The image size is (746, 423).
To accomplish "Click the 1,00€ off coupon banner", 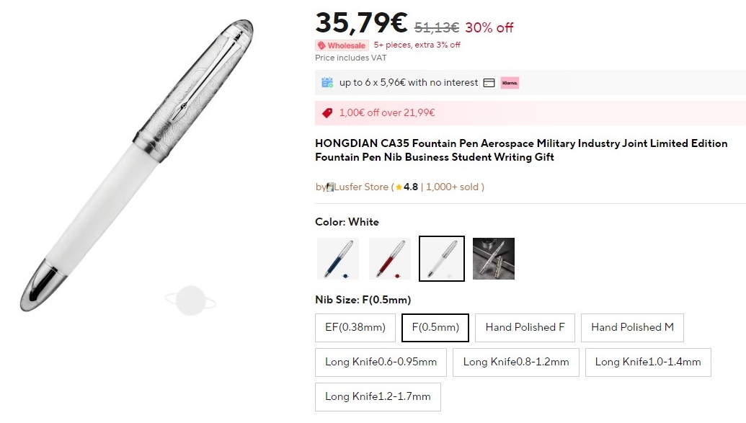I will click(530, 112).
